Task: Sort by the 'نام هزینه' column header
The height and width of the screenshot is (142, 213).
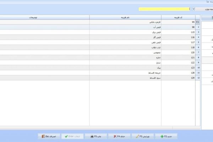Action: point(125,17)
